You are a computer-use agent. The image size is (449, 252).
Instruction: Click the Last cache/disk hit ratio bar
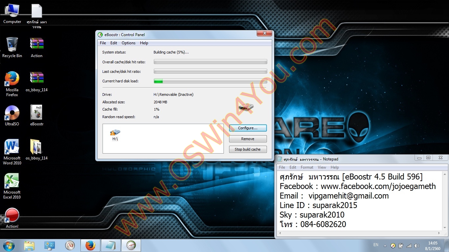pos(210,71)
